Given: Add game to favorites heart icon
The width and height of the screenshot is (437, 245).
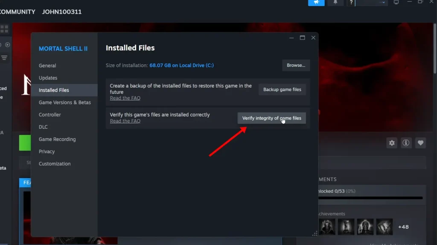Looking at the screenshot, I should click(420, 143).
